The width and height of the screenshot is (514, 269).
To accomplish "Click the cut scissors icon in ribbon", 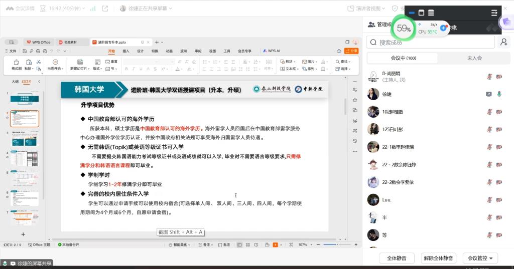I will pyautogui.click(x=39, y=62).
